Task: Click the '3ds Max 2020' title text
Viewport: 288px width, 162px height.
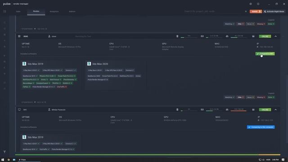Action: 100,64
